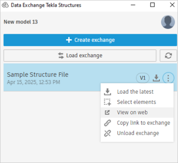Choose Load the latest from context menu
The height and width of the screenshot is (163, 178).
[137, 92]
